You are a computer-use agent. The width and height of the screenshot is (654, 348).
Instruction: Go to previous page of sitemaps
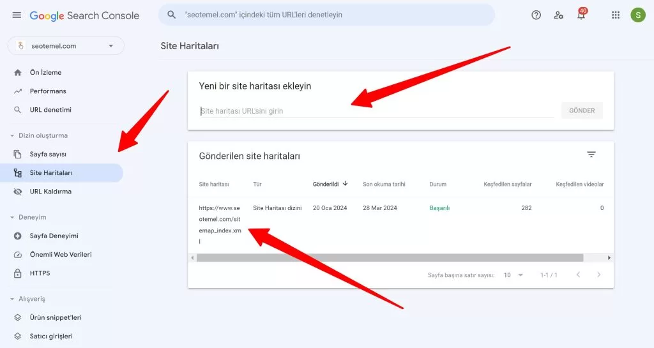[578, 275]
